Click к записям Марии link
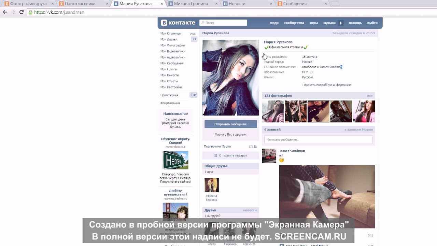The height and width of the screenshot is (246, 437). coord(358,130)
